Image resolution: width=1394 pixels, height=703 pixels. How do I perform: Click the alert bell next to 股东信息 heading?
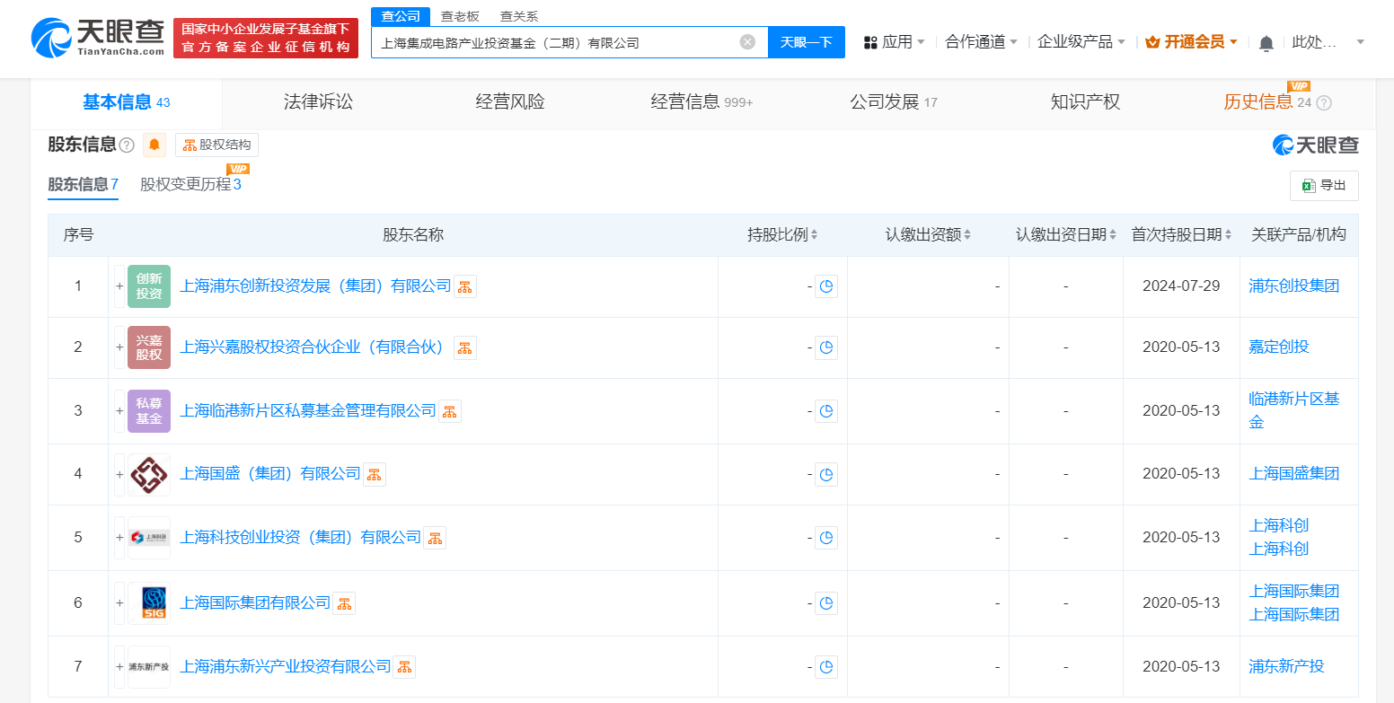tap(154, 145)
